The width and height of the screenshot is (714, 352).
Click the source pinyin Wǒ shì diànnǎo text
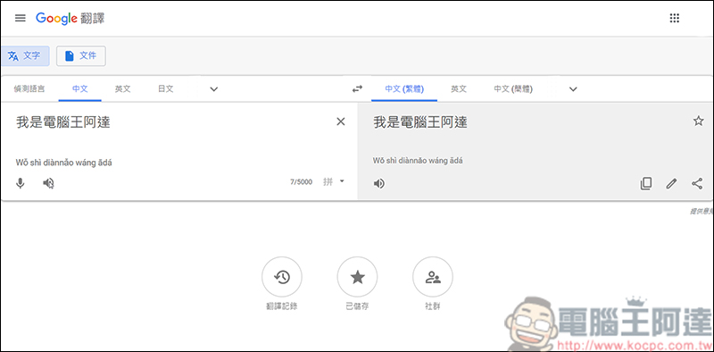click(63, 163)
